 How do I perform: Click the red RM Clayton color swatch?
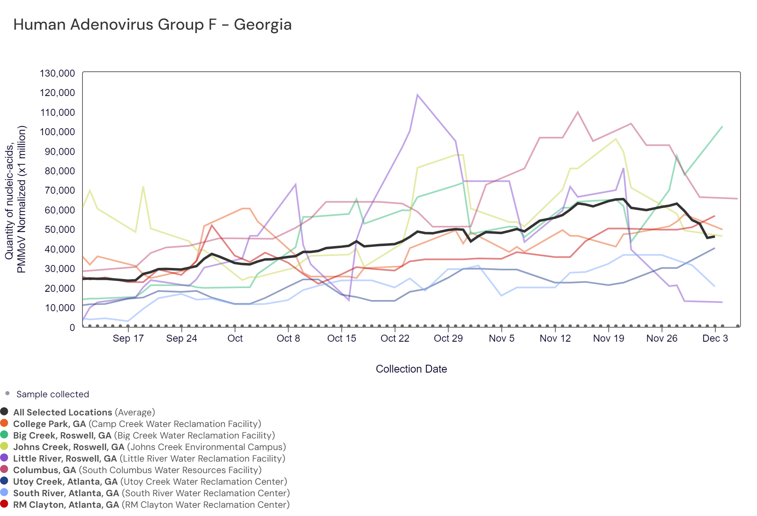[5, 504]
